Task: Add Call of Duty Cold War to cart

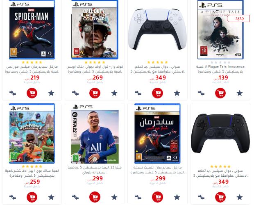Action: tap(95, 93)
